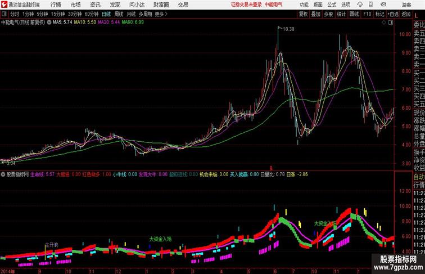This screenshot has height=274, width=425.
Task: Open the main chart indicator dropdown arrow
Action: tap(49, 23)
